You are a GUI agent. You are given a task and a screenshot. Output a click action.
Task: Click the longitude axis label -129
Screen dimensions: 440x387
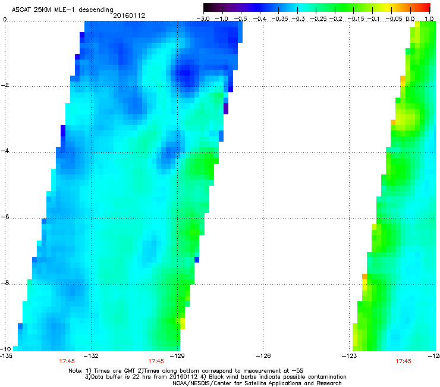click(177, 356)
